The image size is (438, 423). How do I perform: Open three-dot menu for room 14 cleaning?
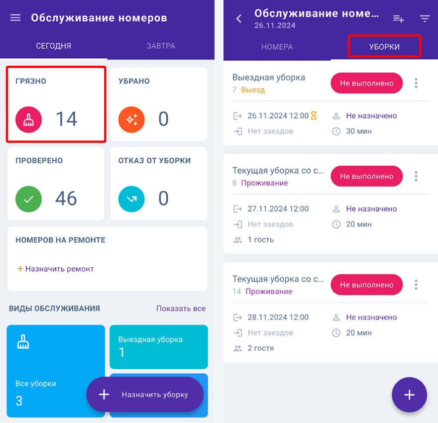pyautogui.click(x=416, y=285)
